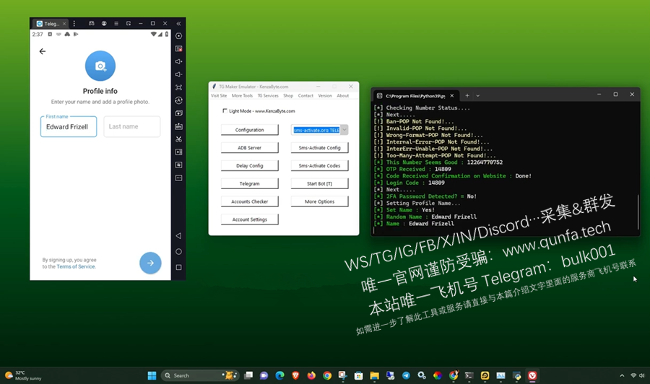Open Telegram from taskbar
This screenshot has width=650, height=384.
tap(406, 376)
